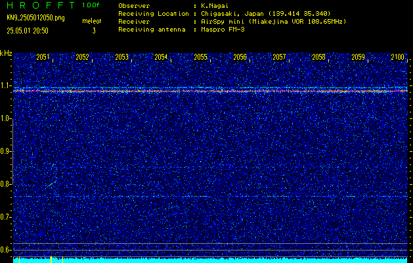Select the version label 1.00f

point(91,5)
